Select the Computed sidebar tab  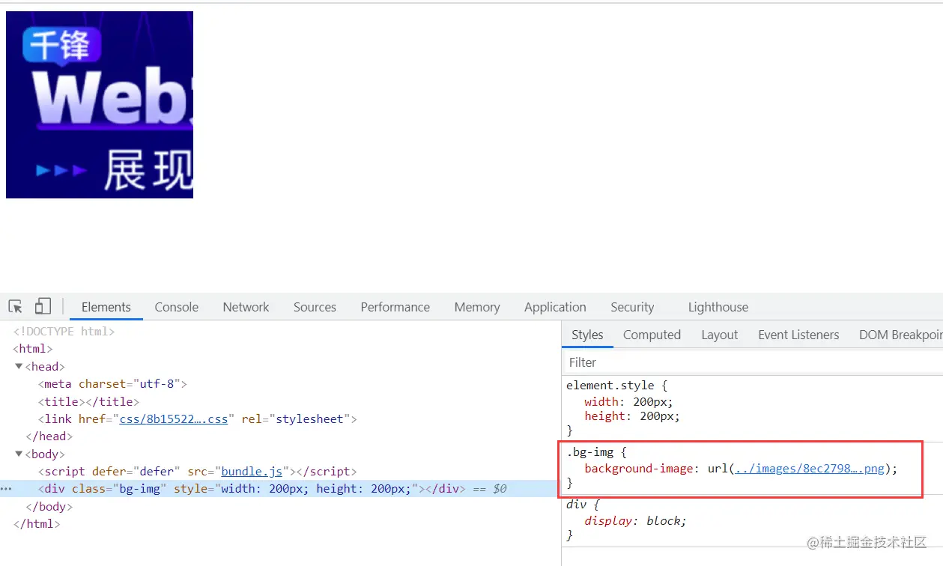(x=652, y=335)
